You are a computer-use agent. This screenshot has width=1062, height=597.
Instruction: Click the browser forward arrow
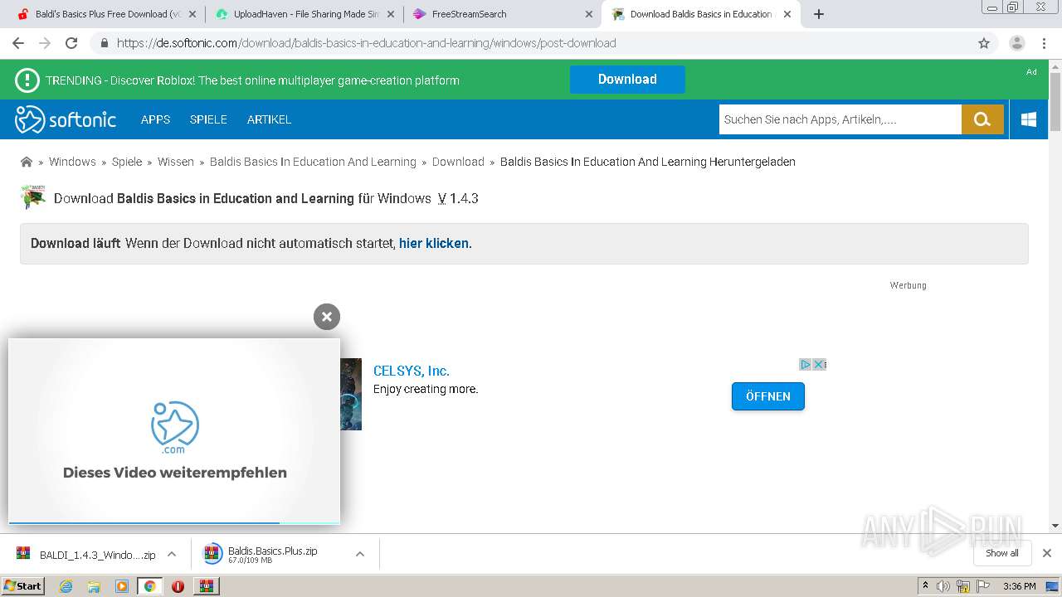pos(45,43)
